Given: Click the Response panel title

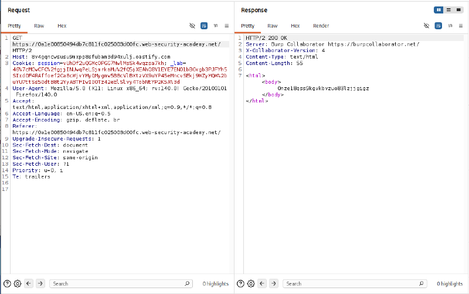Looking at the screenshot, I should point(254,10).
